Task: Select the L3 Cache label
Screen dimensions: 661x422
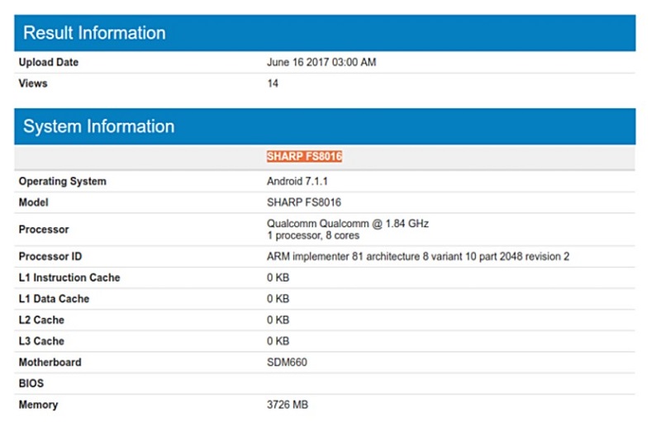Action: 41,341
